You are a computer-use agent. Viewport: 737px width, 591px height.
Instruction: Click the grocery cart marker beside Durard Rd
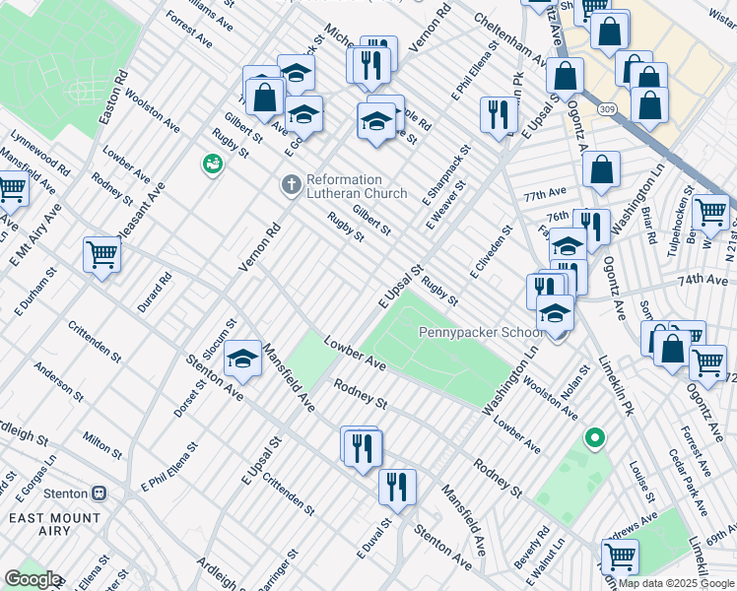tap(102, 257)
